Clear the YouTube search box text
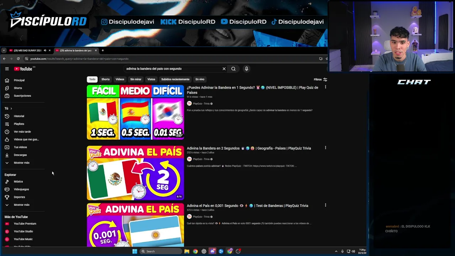 [x=224, y=69]
